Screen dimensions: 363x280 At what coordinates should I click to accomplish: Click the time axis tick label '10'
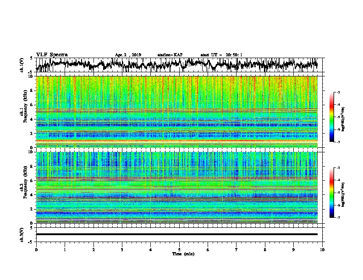pyautogui.click(x=322, y=250)
